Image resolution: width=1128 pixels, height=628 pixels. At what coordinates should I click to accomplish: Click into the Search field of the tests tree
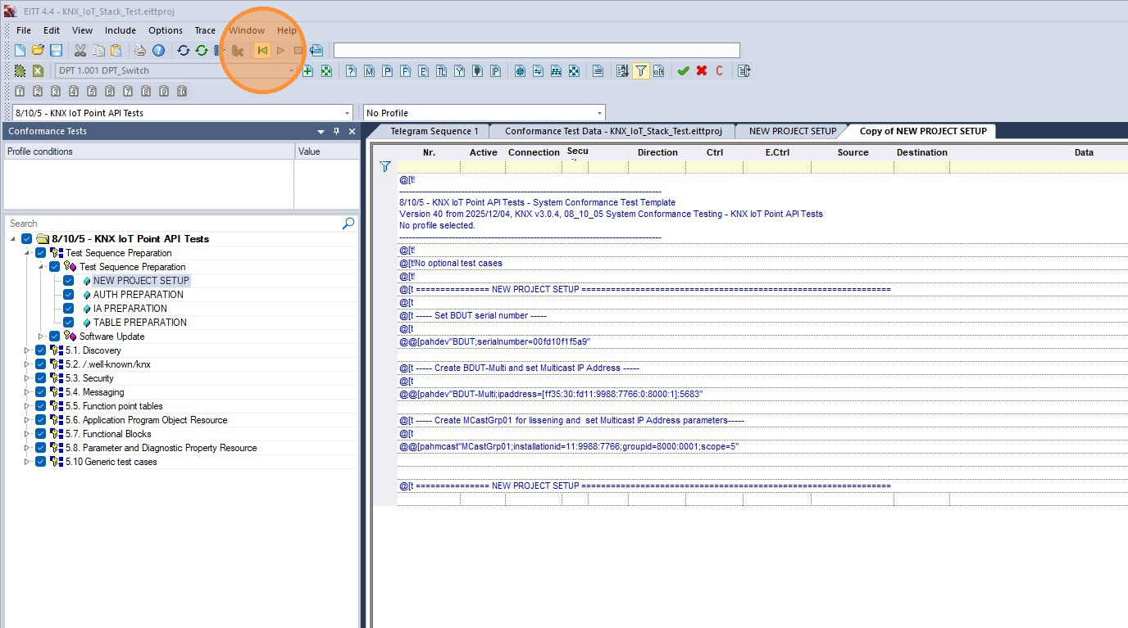[174, 224]
